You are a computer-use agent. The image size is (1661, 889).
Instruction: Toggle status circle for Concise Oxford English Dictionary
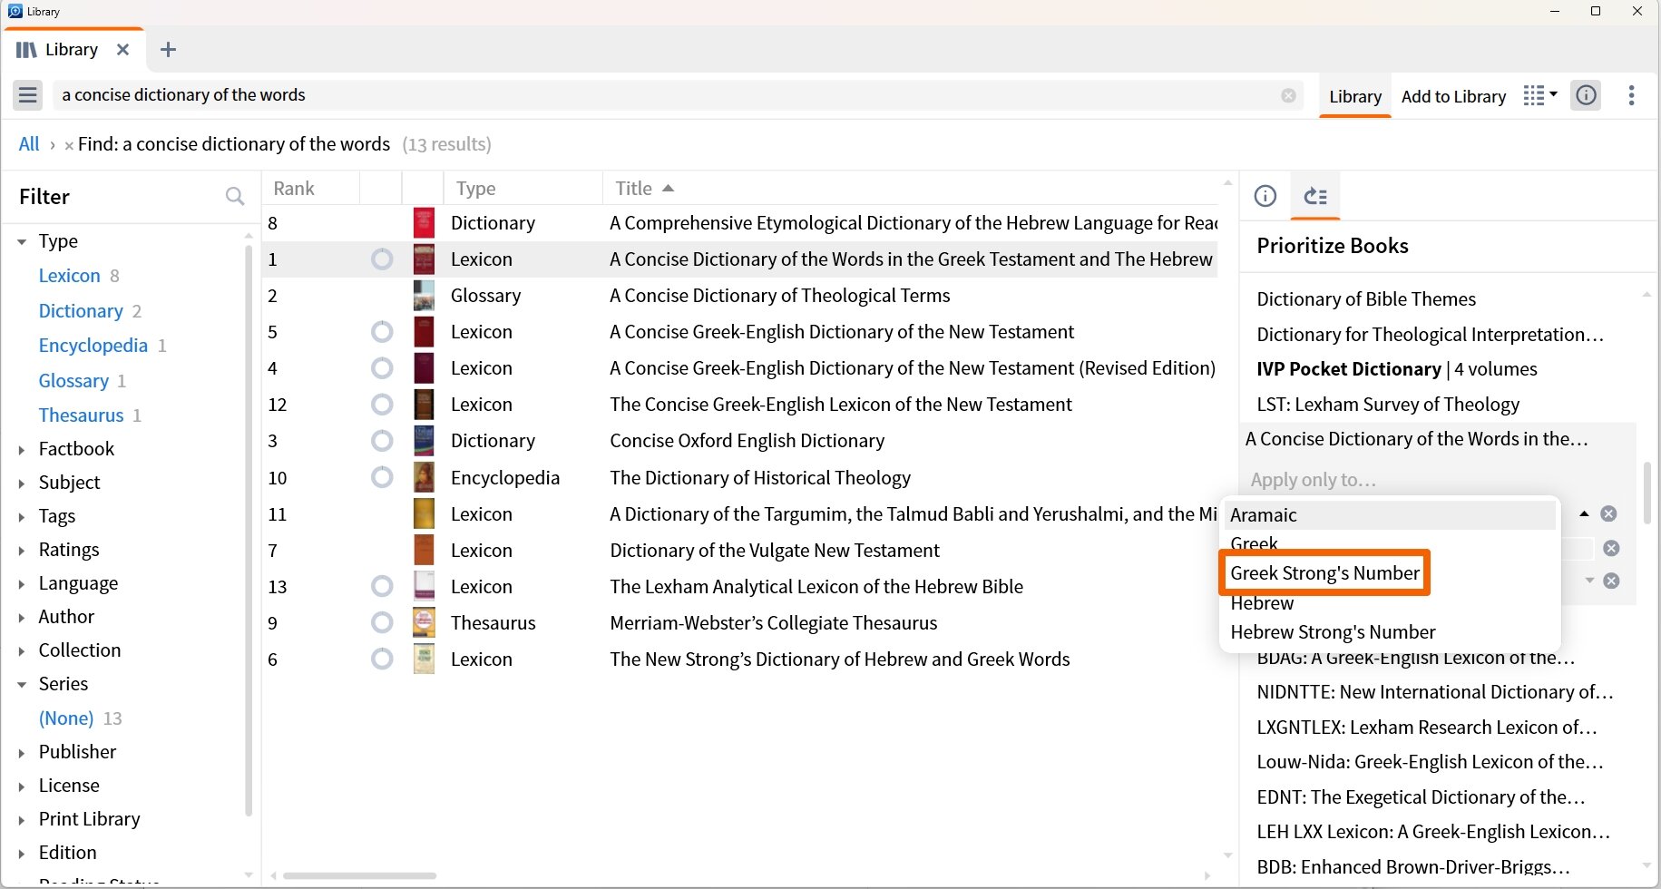coord(382,441)
